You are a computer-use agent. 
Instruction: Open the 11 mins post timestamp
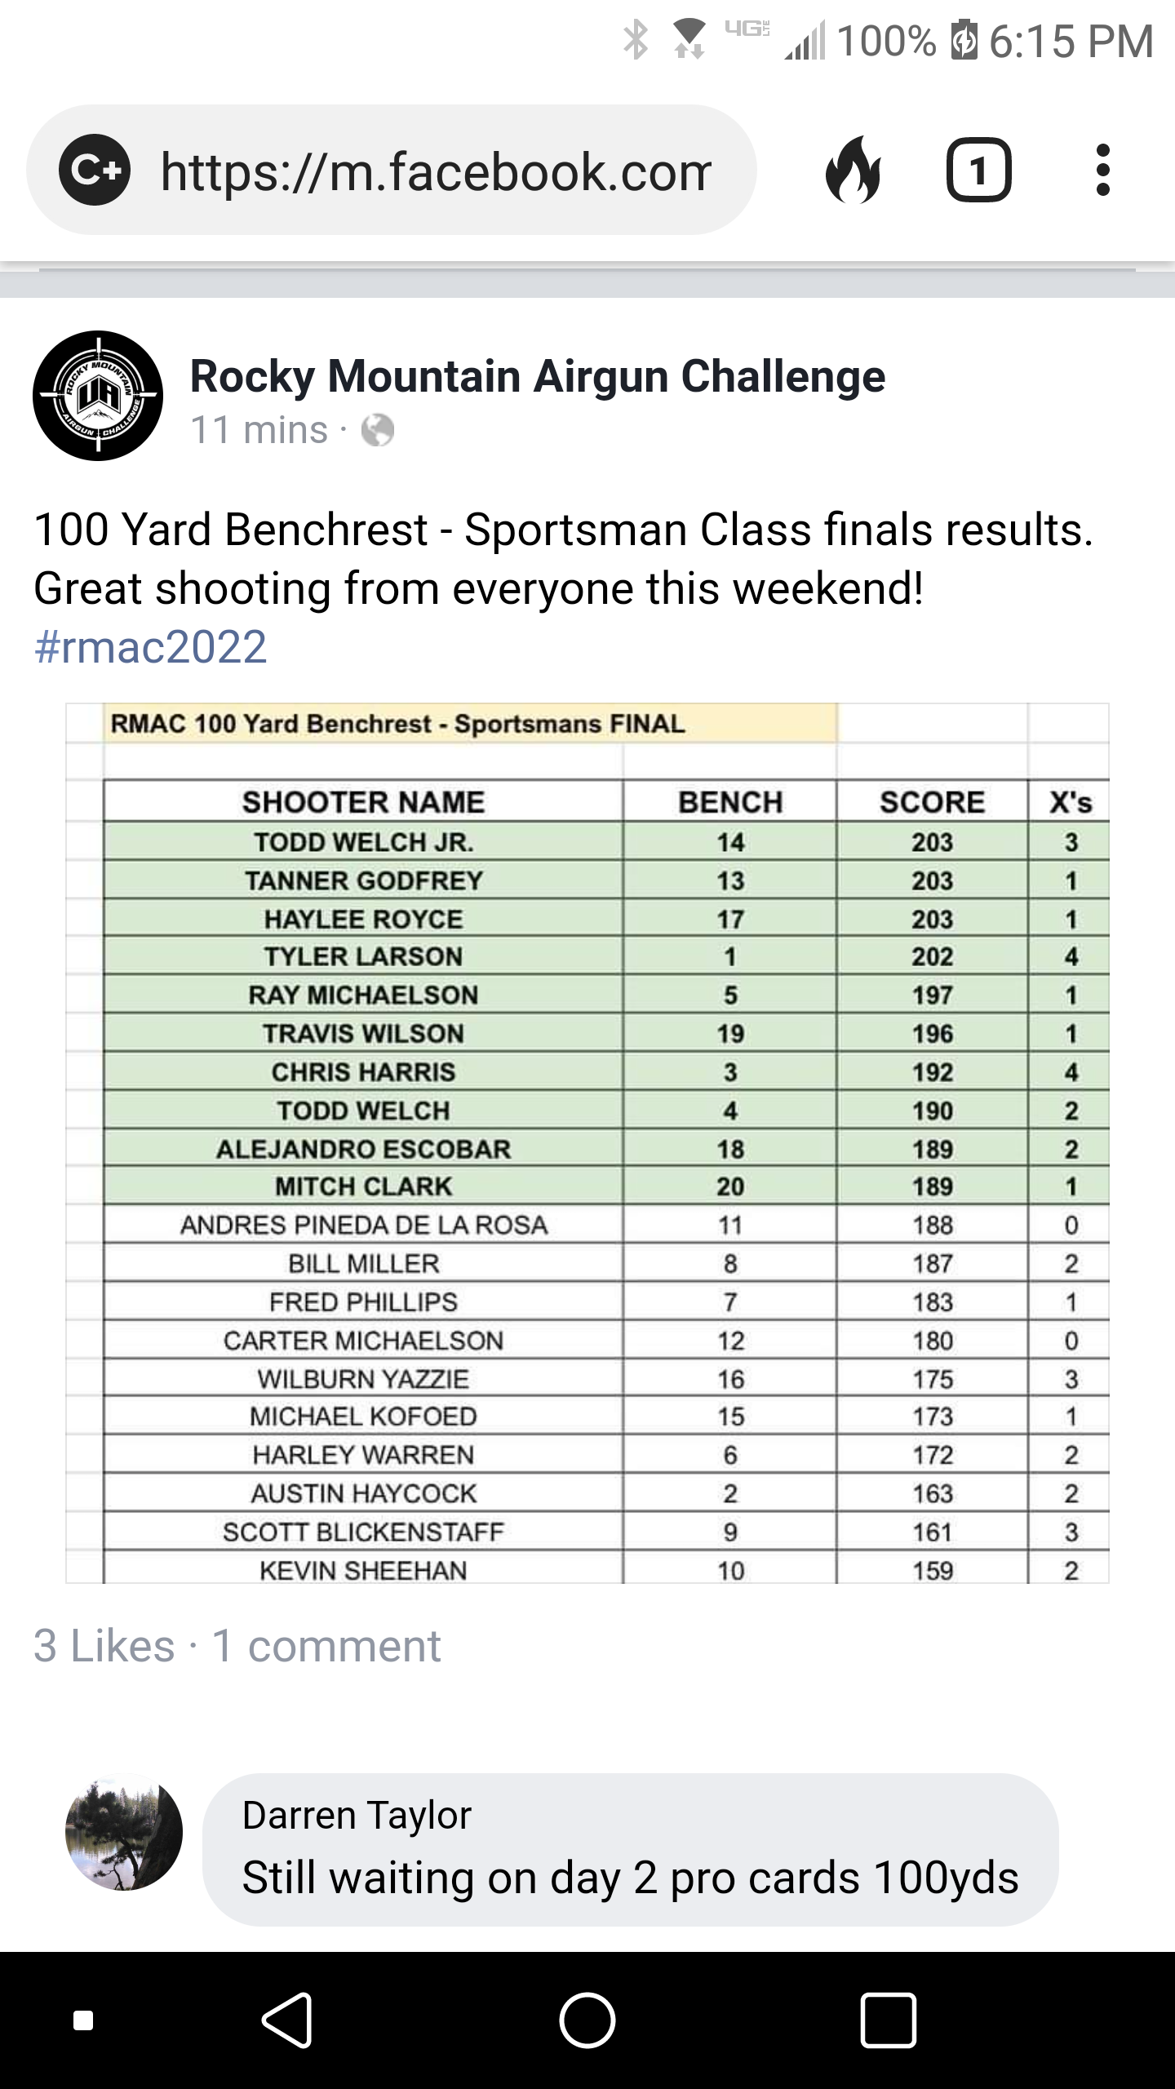[x=259, y=430]
